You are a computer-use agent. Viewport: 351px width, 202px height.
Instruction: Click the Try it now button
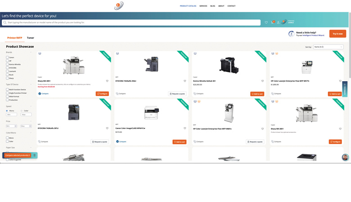[x=337, y=34]
